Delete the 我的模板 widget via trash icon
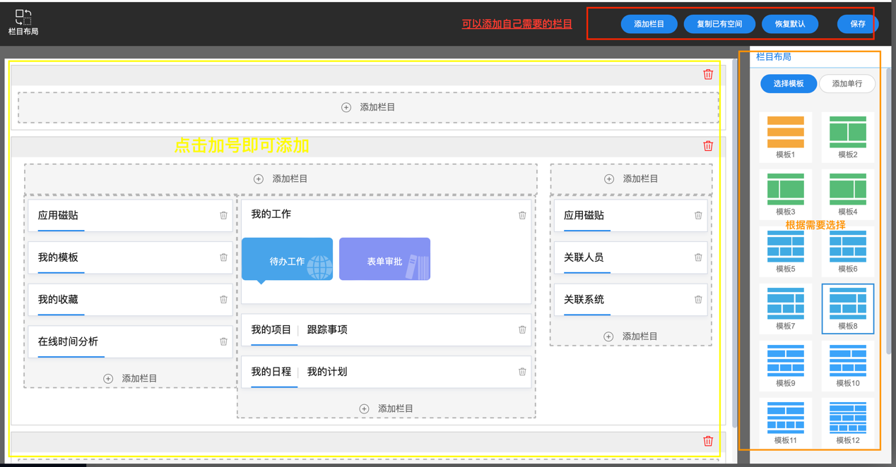 point(223,257)
